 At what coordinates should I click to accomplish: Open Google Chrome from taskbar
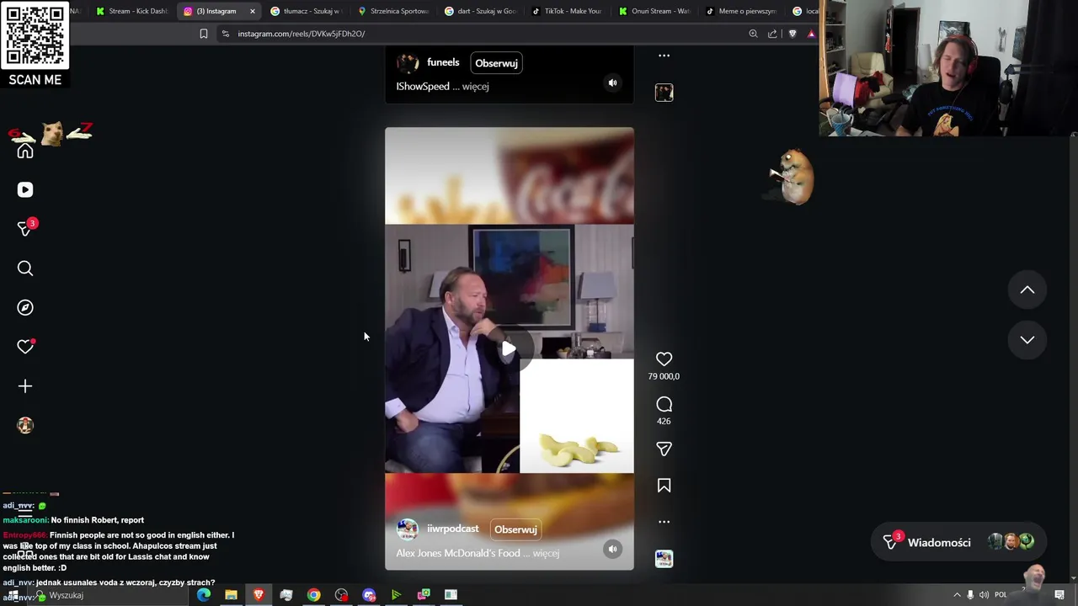(x=313, y=595)
